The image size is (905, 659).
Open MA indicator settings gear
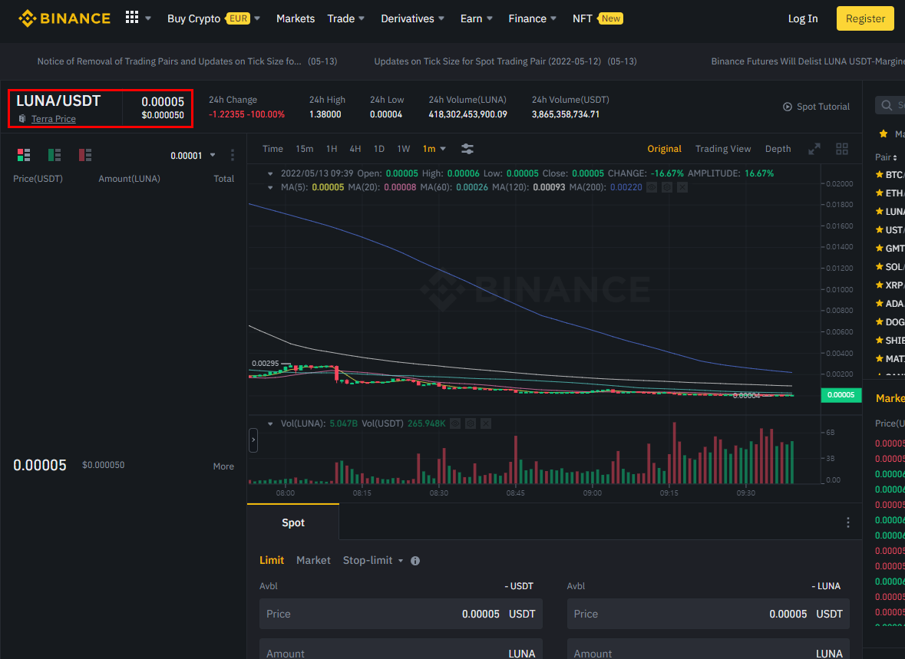pos(666,187)
